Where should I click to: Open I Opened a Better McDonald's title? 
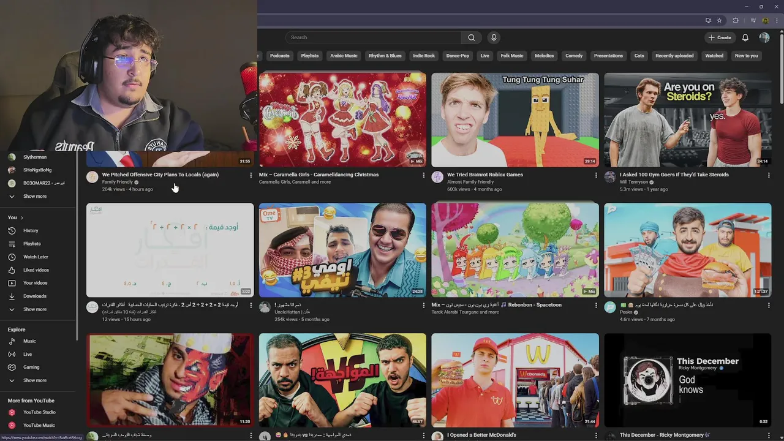[481, 435]
